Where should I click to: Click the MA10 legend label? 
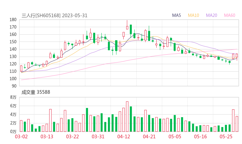click(x=193, y=15)
